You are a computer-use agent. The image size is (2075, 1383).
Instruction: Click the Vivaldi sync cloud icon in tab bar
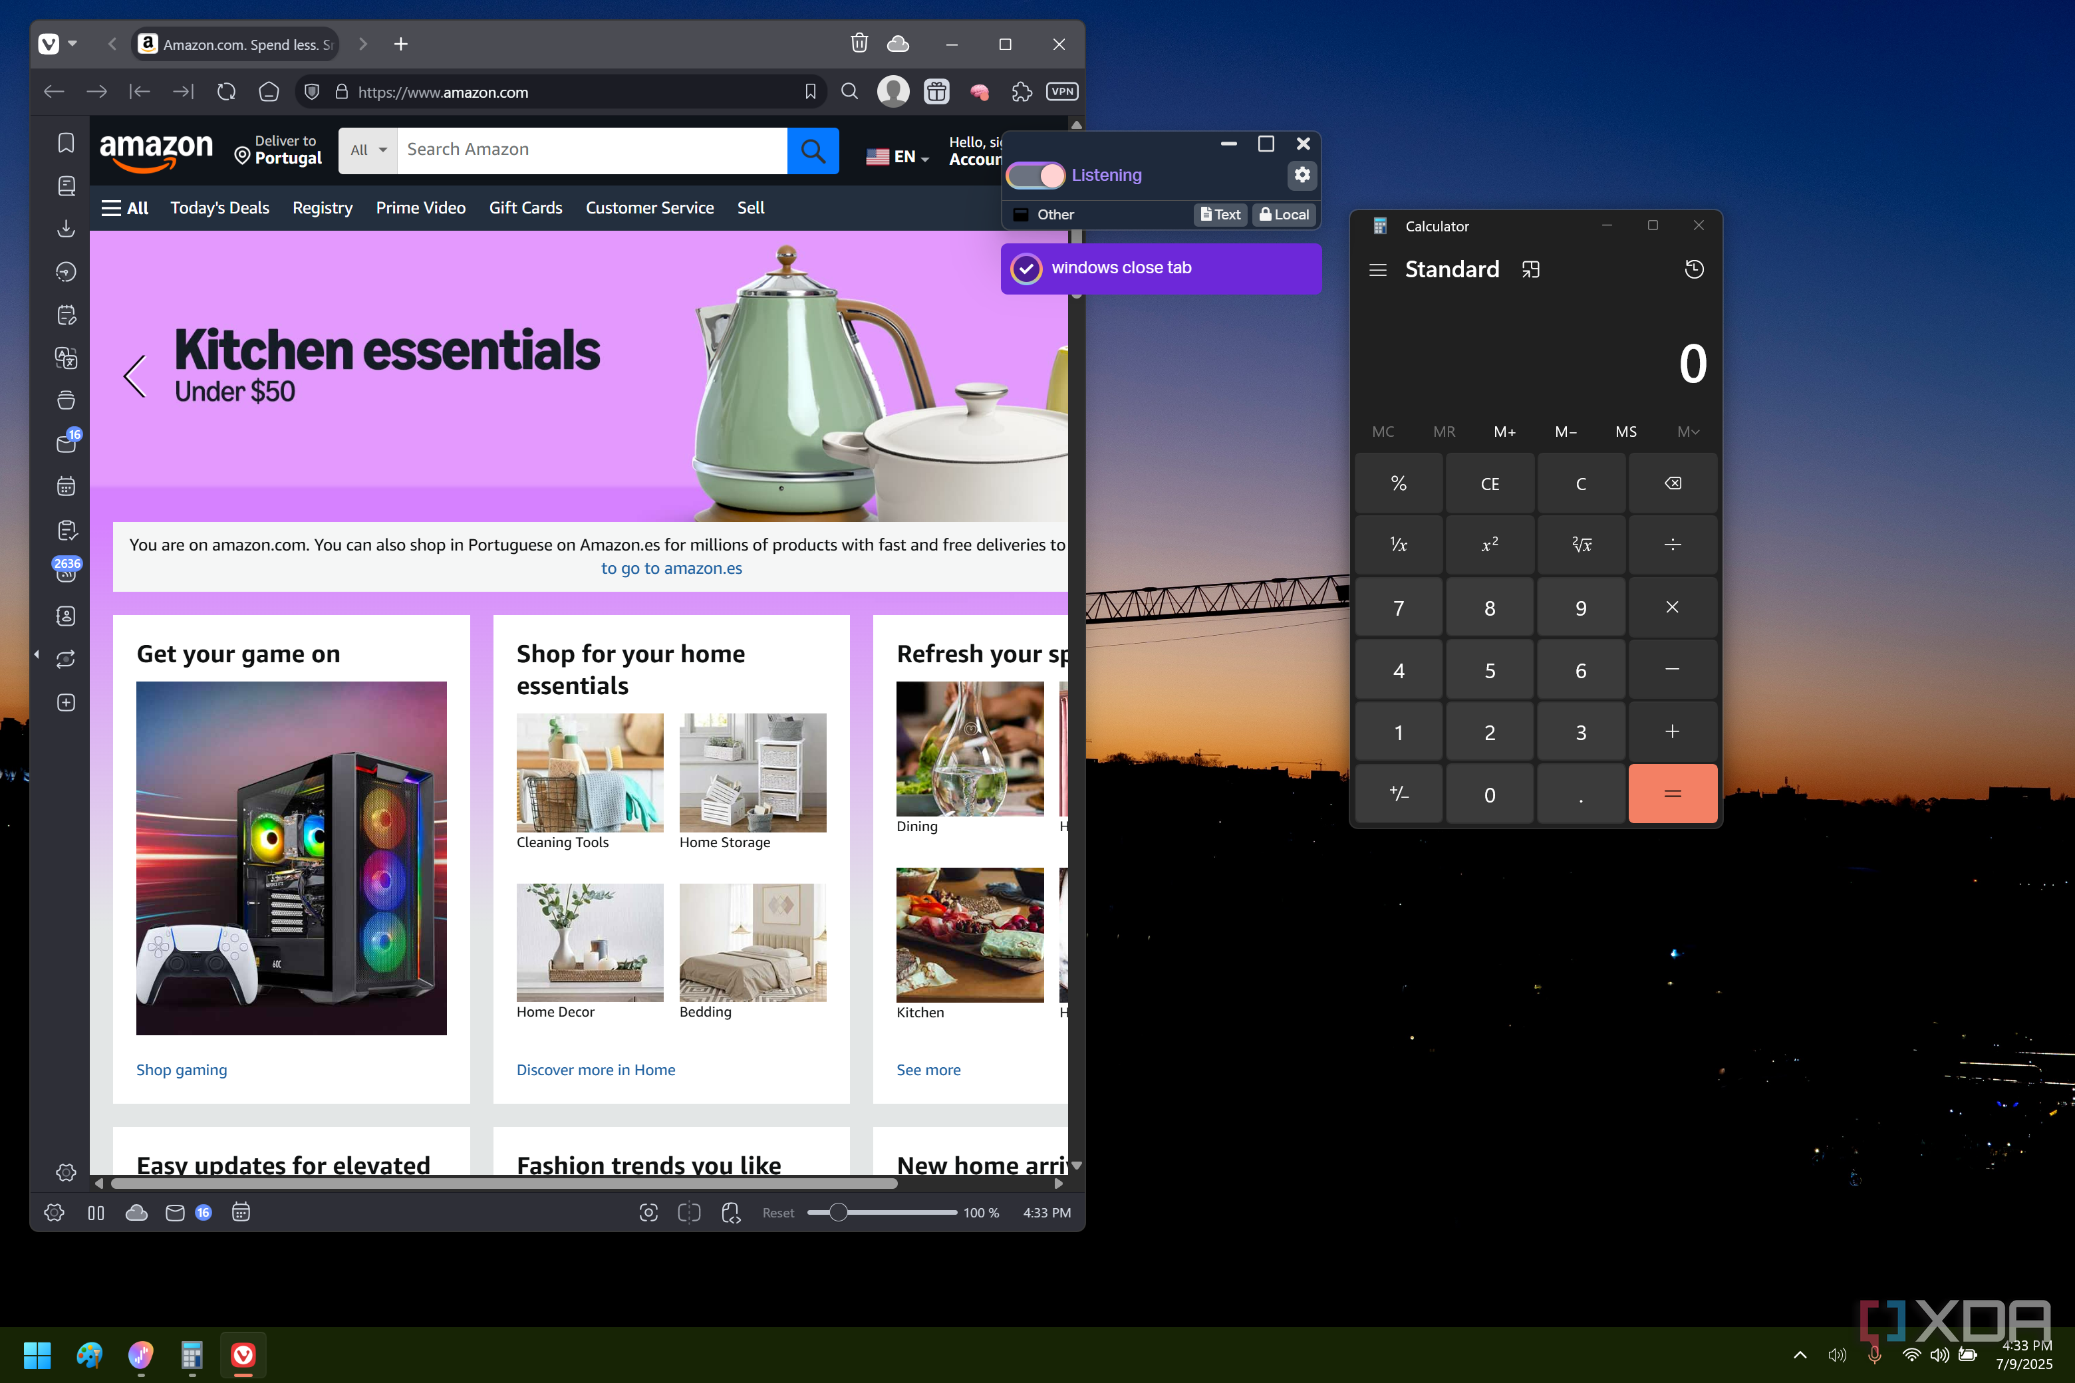point(898,43)
